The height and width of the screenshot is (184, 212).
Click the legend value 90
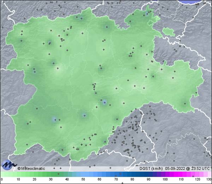(x=149, y=179)
